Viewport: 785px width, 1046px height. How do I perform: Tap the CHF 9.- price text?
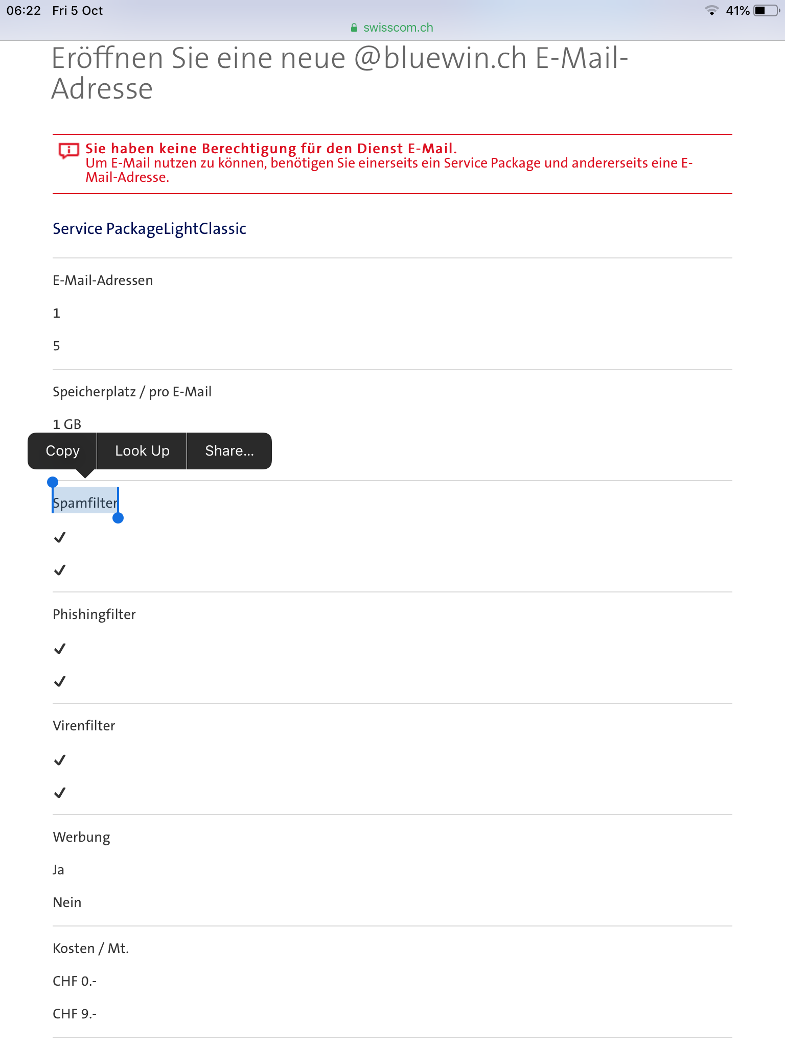tap(75, 1013)
